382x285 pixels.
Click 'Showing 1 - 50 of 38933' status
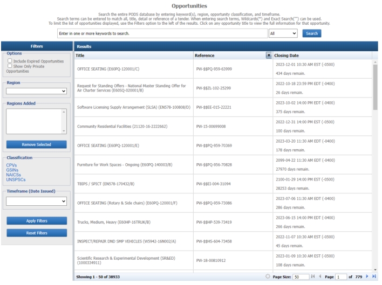(98, 277)
